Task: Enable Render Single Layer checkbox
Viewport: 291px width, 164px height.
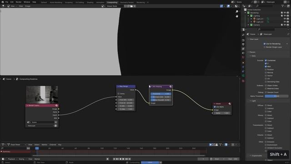Action: [265, 47]
